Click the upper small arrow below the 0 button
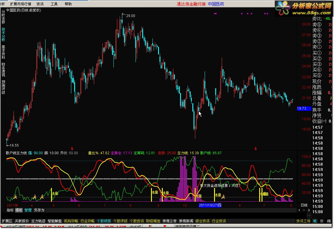334x229 pixels. pyautogui.click(x=309, y=214)
